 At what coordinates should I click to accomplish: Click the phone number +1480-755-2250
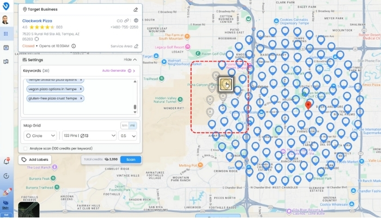(124, 27)
